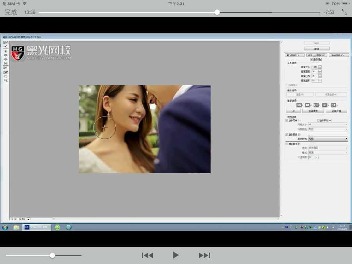The width and height of the screenshot is (352, 264).
Task: Select the Zoom magnifier tool
Action: point(6,80)
